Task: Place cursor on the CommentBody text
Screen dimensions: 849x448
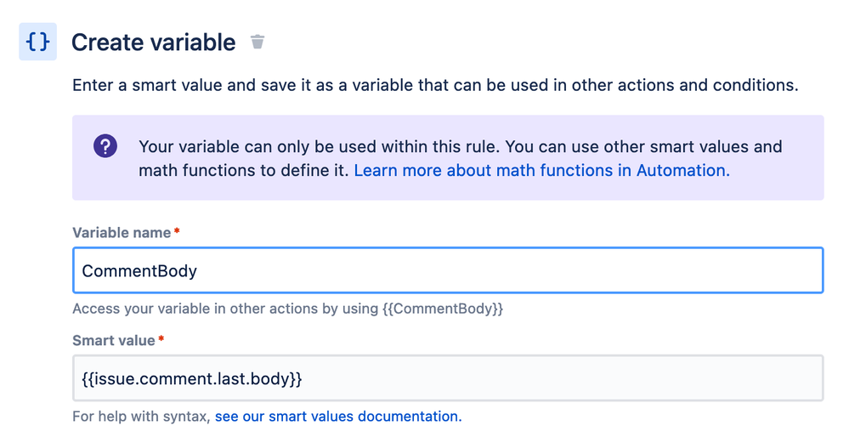Action: click(139, 271)
